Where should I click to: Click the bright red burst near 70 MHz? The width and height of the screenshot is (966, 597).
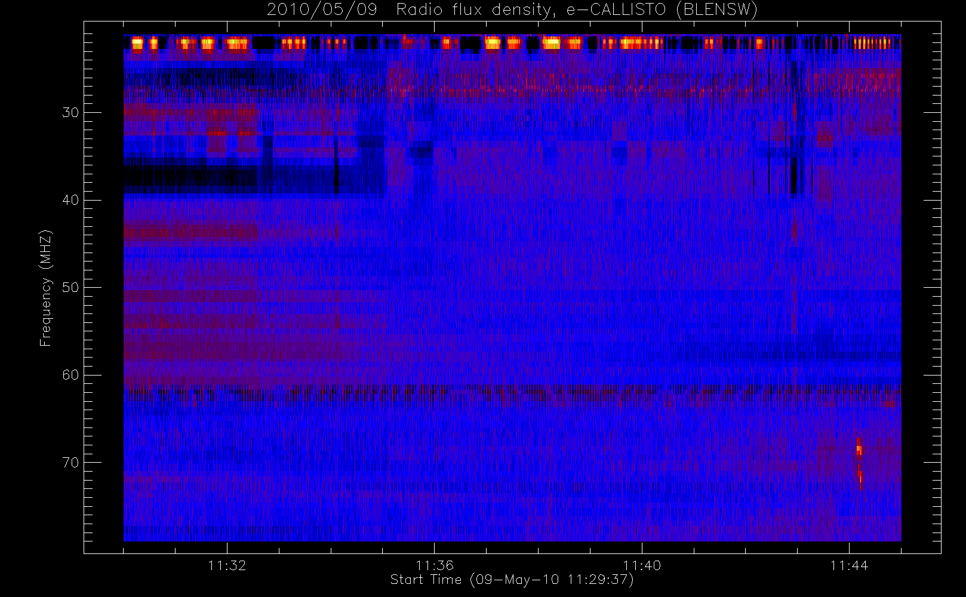[x=859, y=463]
